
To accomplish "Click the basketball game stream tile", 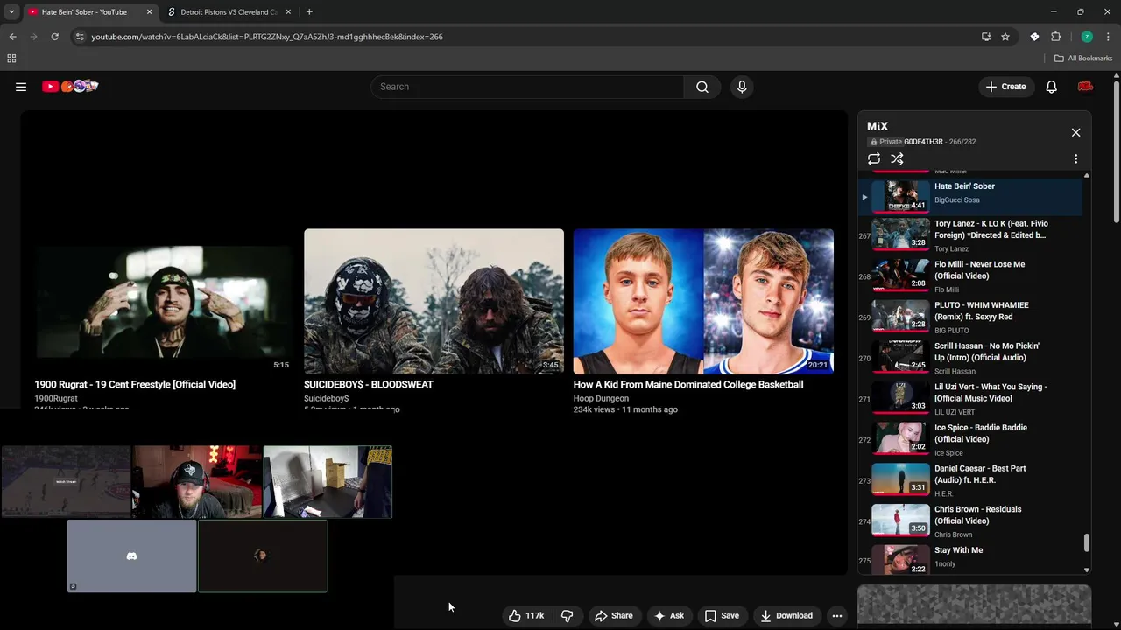I will (66, 482).
